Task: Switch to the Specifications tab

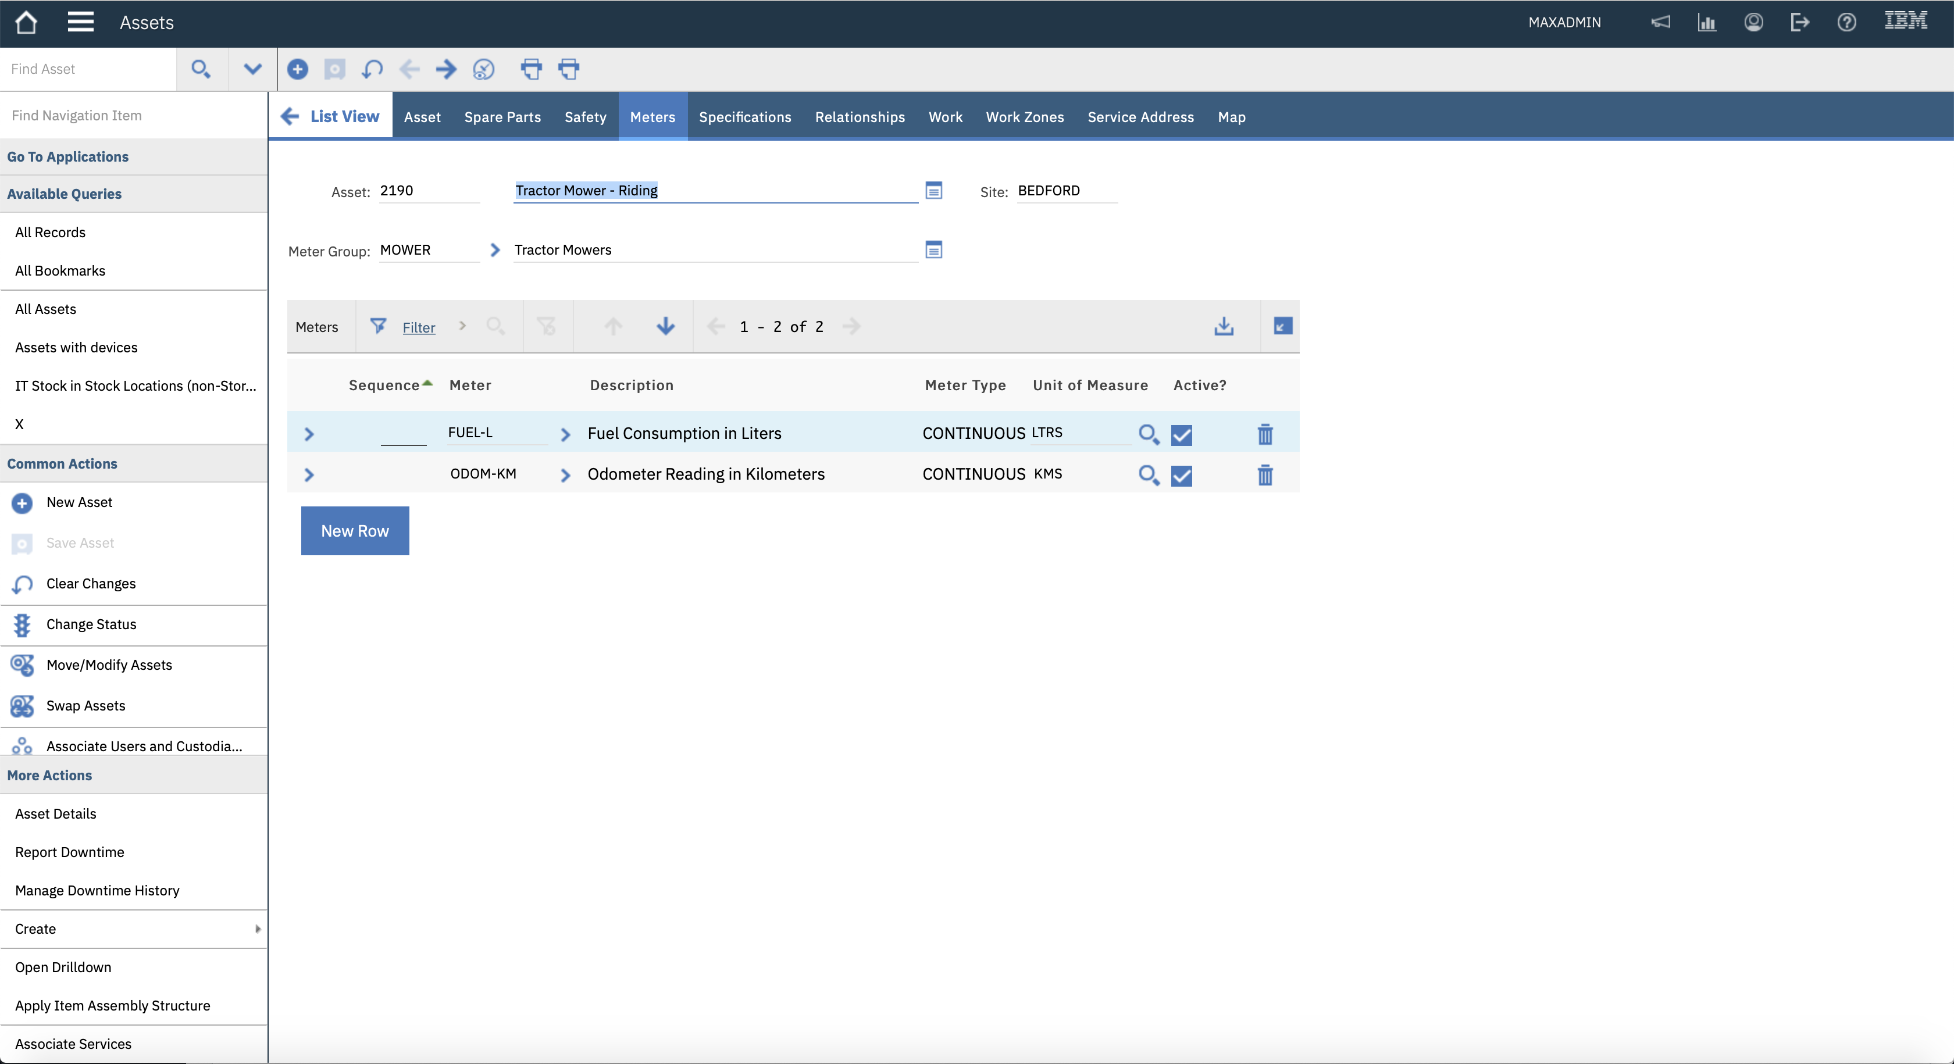Action: (744, 117)
